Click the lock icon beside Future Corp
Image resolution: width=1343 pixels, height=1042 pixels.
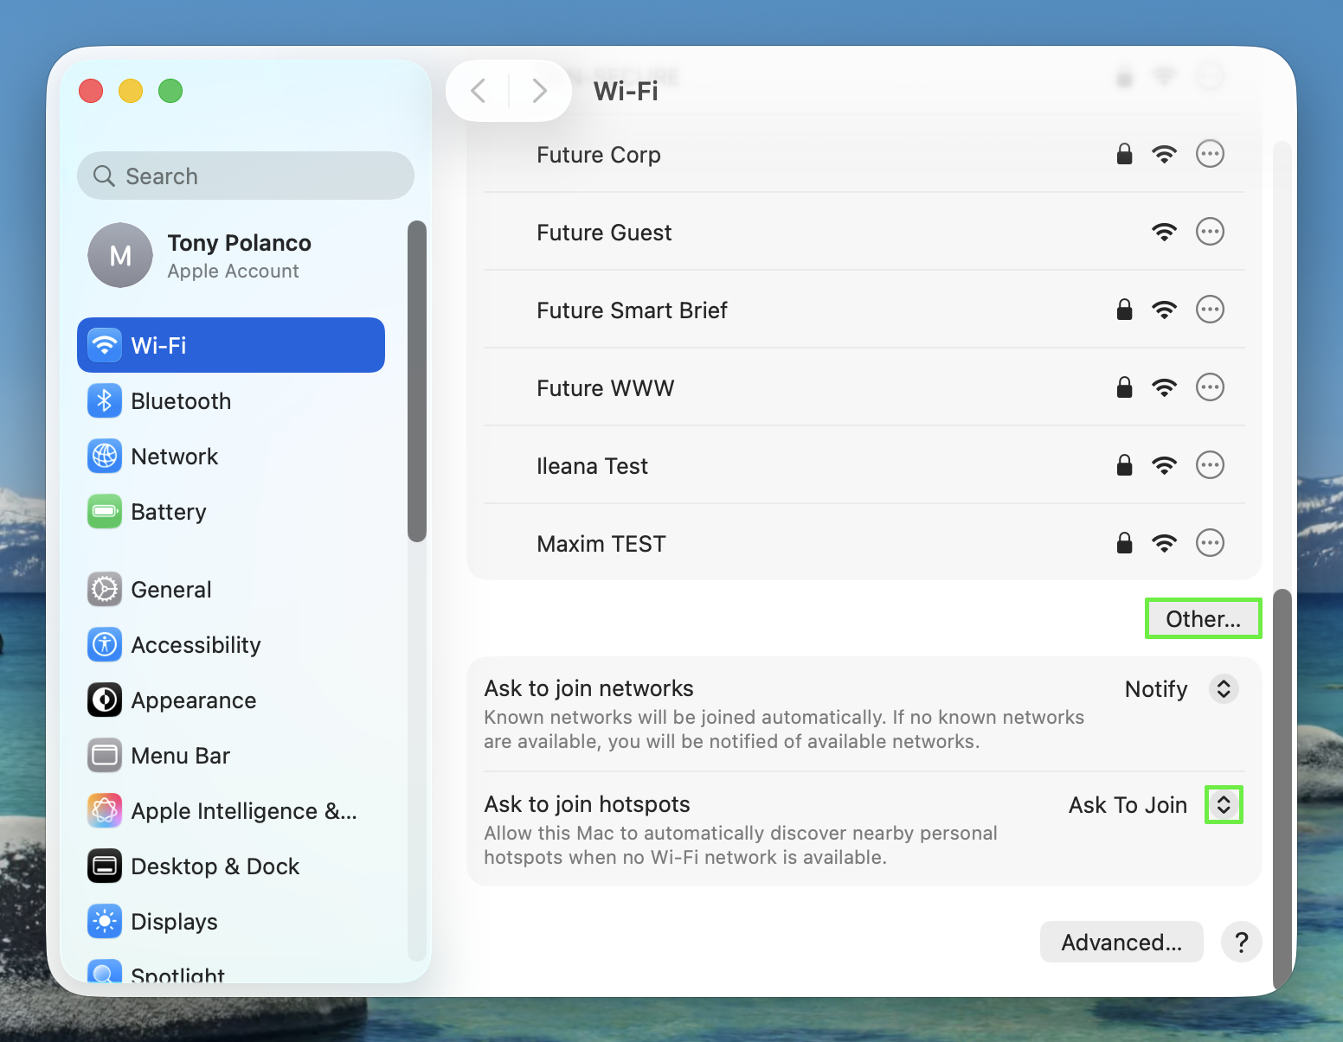1124,154
